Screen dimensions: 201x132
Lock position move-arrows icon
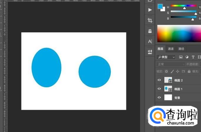tap(177, 71)
